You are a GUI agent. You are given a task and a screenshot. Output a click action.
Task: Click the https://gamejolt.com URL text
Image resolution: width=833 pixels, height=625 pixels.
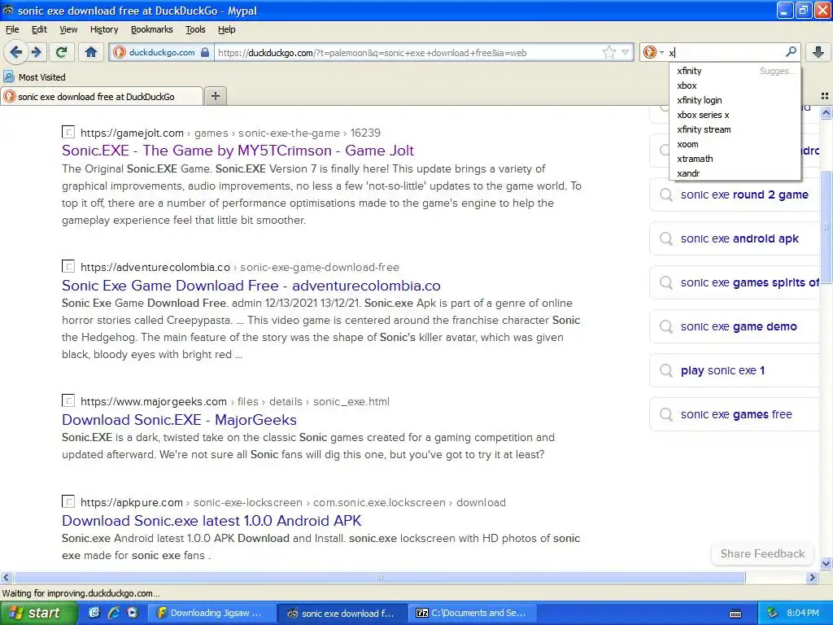[x=132, y=133]
